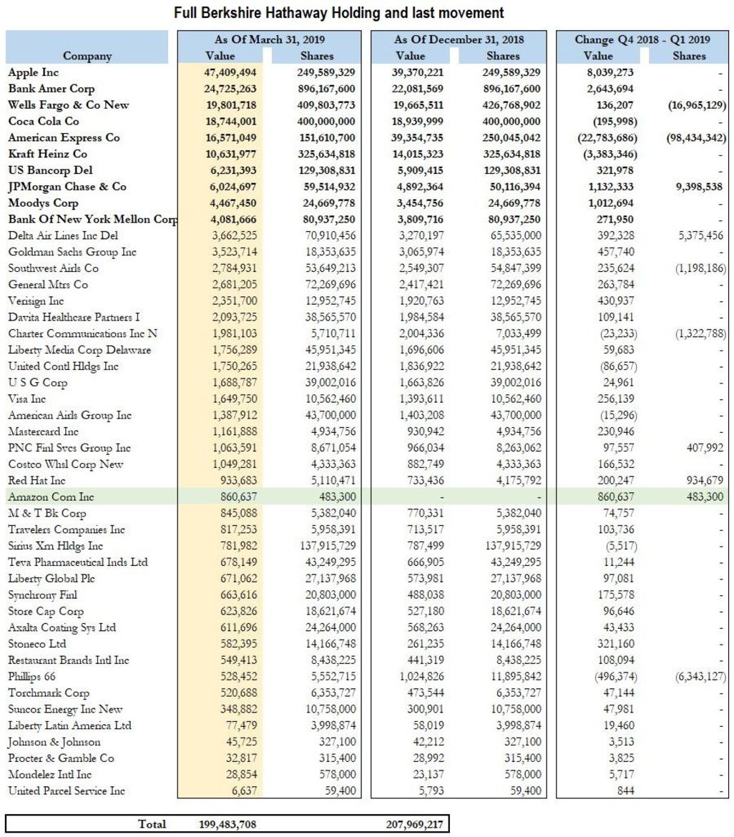Click Amazon's March 2019 shares 483,300
Image resolution: width=734 pixels, height=837 pixels.
point(338,497)
